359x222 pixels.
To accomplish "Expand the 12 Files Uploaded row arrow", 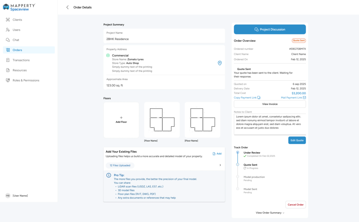I will (x=220, y=165).
